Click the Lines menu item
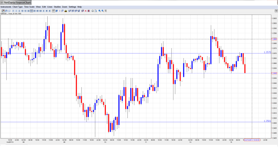This screenshot has width=278, height=156. tap(50, 7)
